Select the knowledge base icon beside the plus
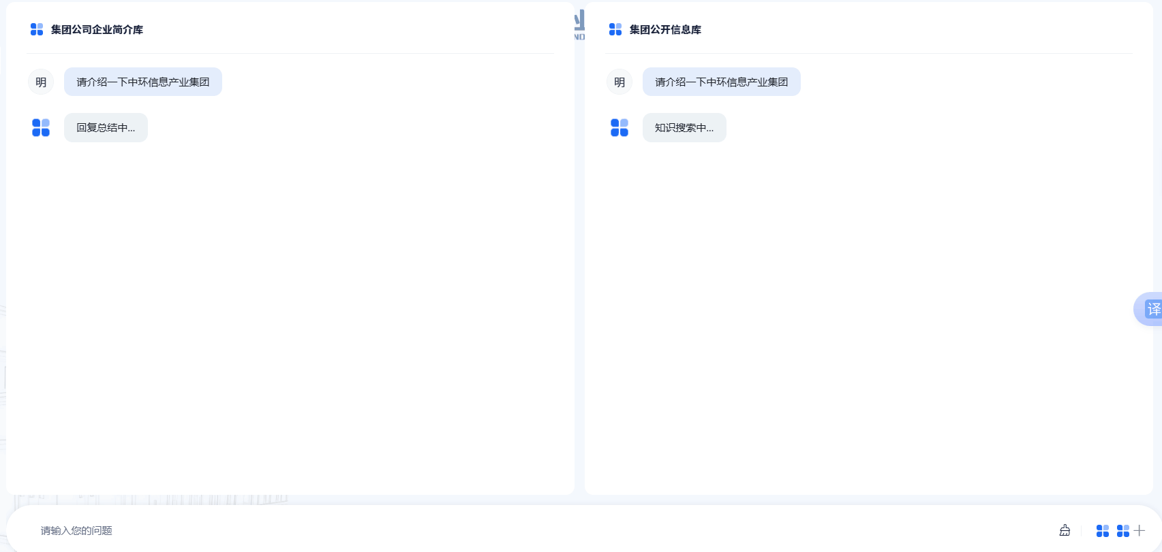The width and height of the screenshot is (1162, 552). (1122, 530)
